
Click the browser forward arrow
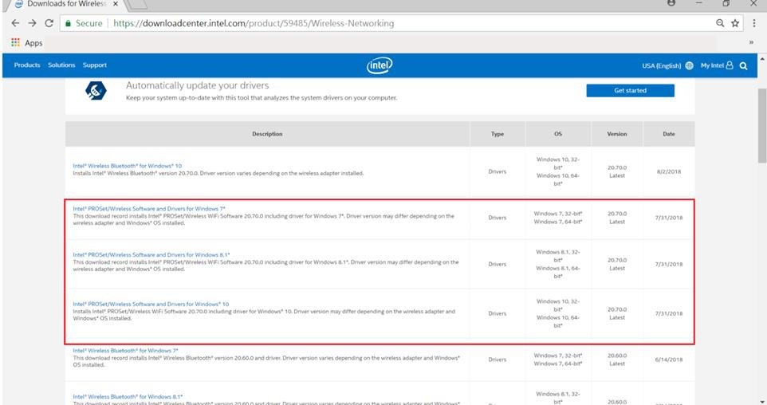point(32,23)
